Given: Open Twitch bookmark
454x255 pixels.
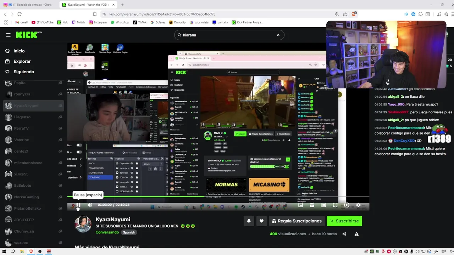Looking at the screenshot, I should (78, 22).
